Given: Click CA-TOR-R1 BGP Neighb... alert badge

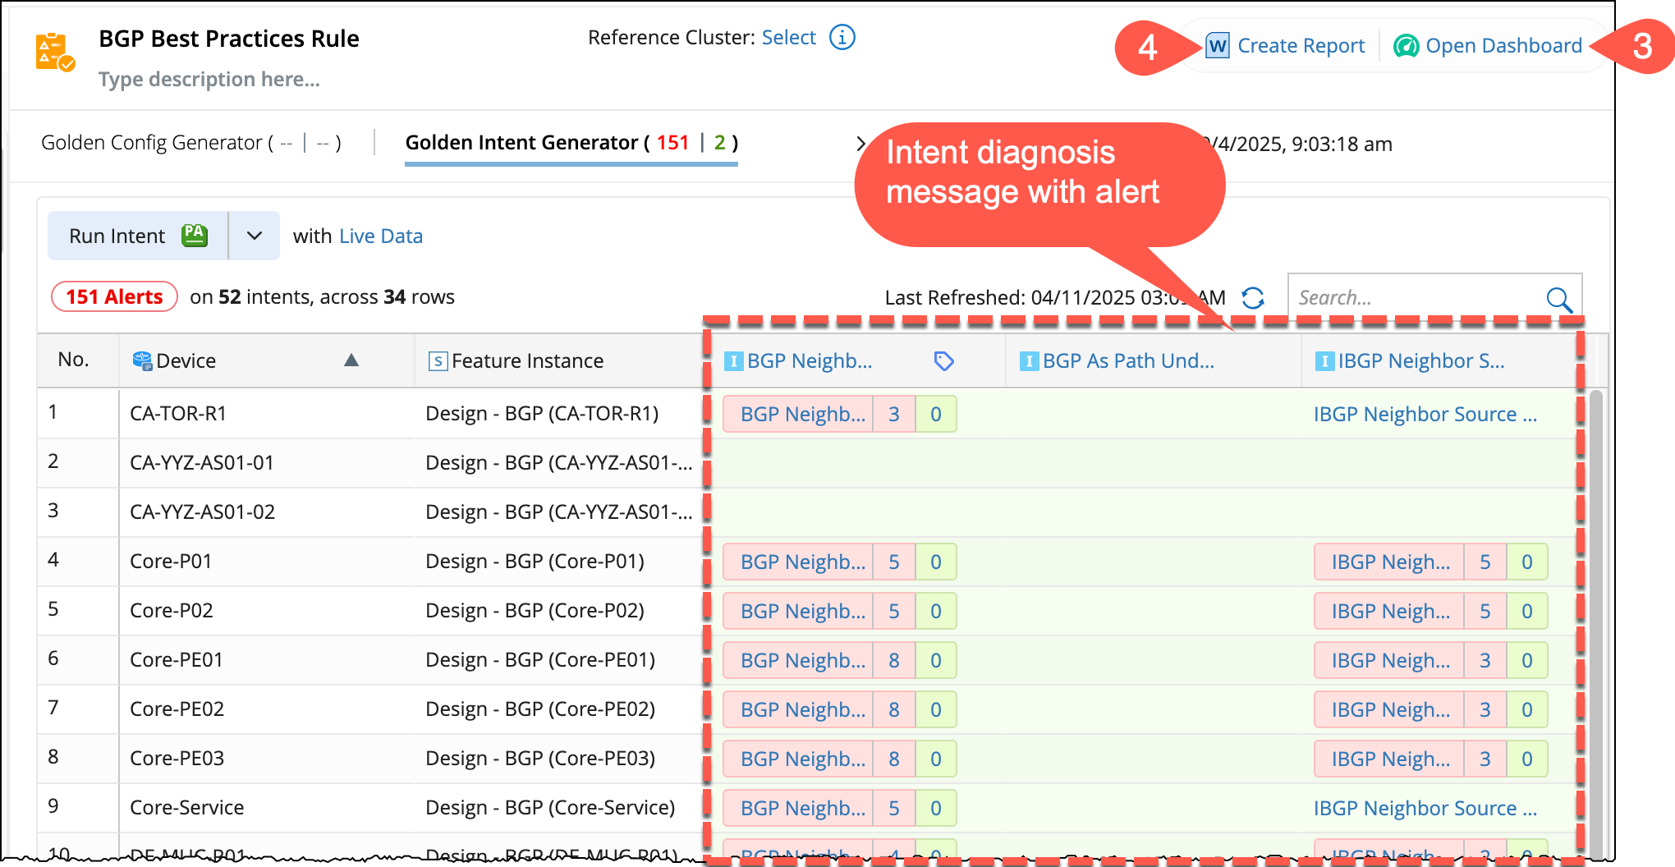Looking at the screenshot, I should 839,414.
